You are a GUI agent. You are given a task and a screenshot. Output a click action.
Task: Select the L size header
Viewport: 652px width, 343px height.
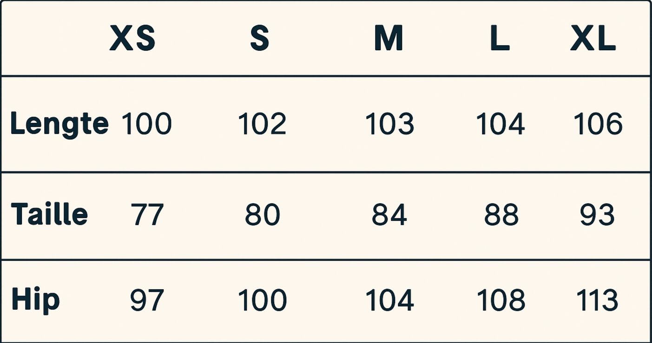500,39
